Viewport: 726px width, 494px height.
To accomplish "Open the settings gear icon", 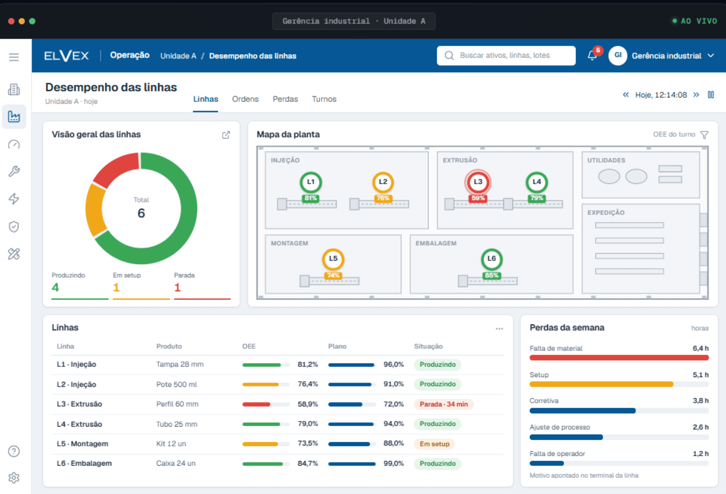I will point(14,478).
